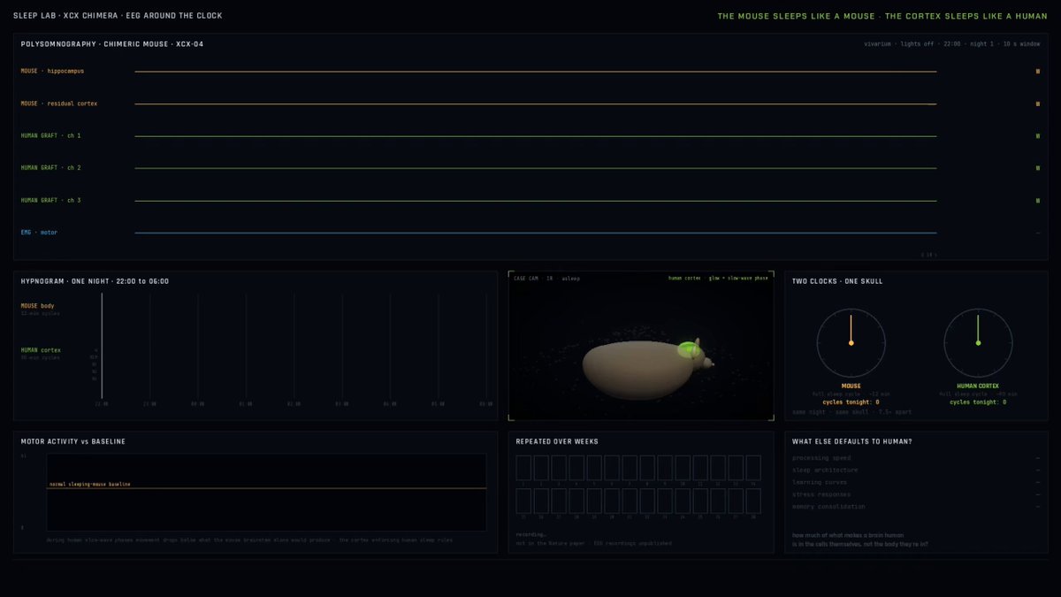The width and height of the screenshot is (1061, 597).
Task: Select the 'stress responses' row
Action: click(916, 494)
